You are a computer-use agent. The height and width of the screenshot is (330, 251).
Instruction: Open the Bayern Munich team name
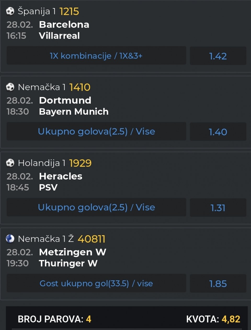pyautogui.click(x=73, y=112)
